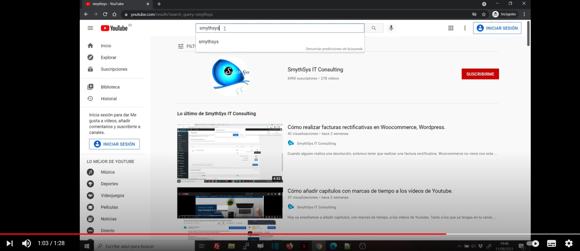The width and height of the screenshot is (580, 251).
Task: Toggle the autoplay switch in player
Action: (532, 243)
